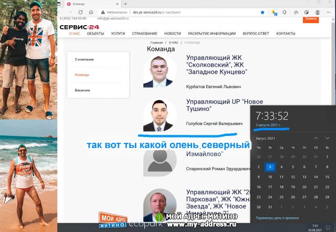
Task: Click the phone number 8 (495) 744-55-88
Action: (x=73, y=19)
